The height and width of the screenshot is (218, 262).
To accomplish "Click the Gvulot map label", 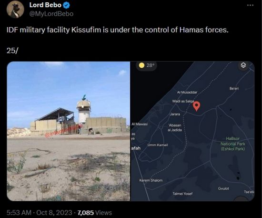I will [x=223, y=188].
